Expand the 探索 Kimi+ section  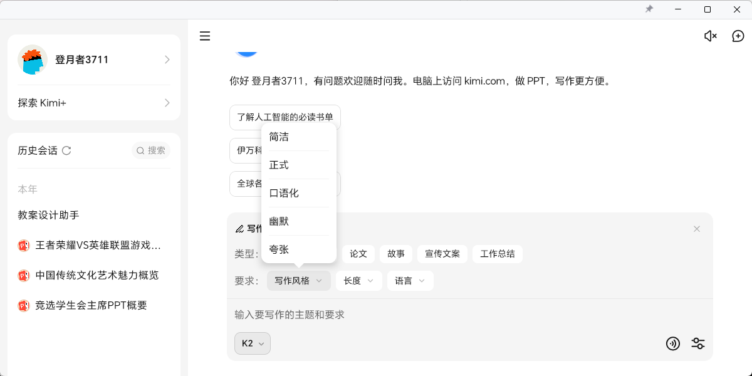pos(93,102)
